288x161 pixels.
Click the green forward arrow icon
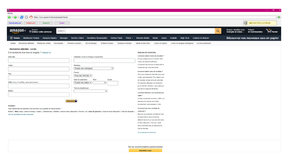[x=15, y=17]
